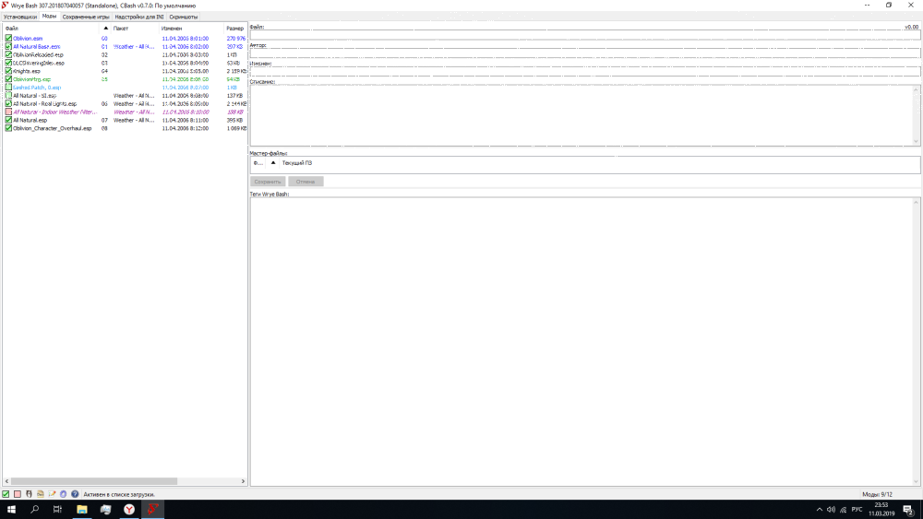Uncheck All Natural Base.esm checkbox
Image resolution: width=923 pixels, height=519 pixels.
(8, 46)
